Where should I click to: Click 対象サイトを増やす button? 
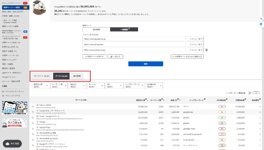click(x=94, y=57)
